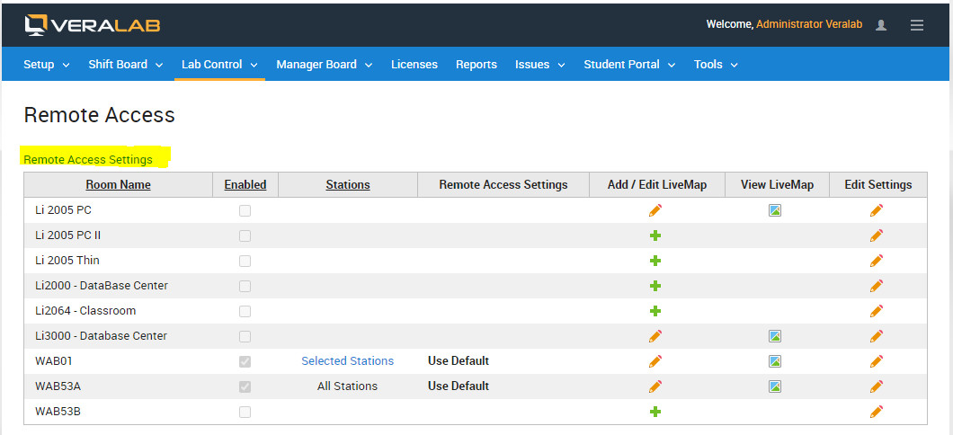Open the Reports page
Image resolution: width=953 pixels, height=435 pixels.
click(x=476, y=65)
